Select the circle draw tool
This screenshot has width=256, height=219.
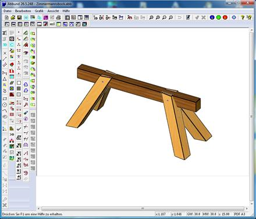[5, 105]
